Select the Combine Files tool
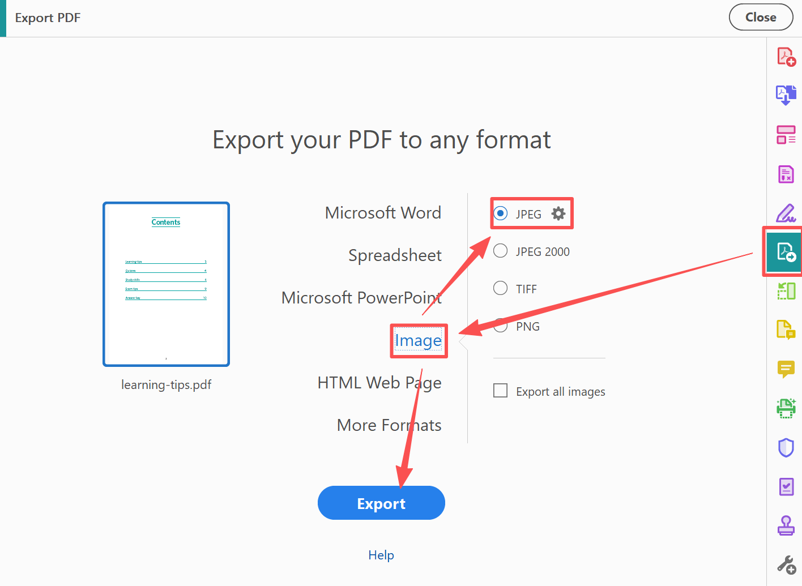Image resolution: width=802 pixels, height=586 pixels. (x=786, y=95)
